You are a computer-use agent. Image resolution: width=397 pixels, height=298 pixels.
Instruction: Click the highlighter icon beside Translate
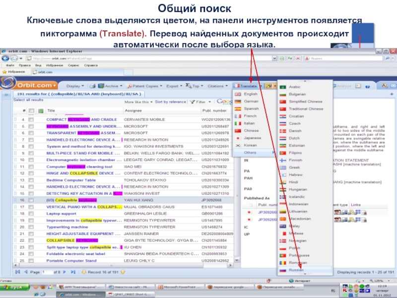point(269,86)
